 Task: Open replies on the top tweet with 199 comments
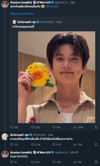coord(14,127)
